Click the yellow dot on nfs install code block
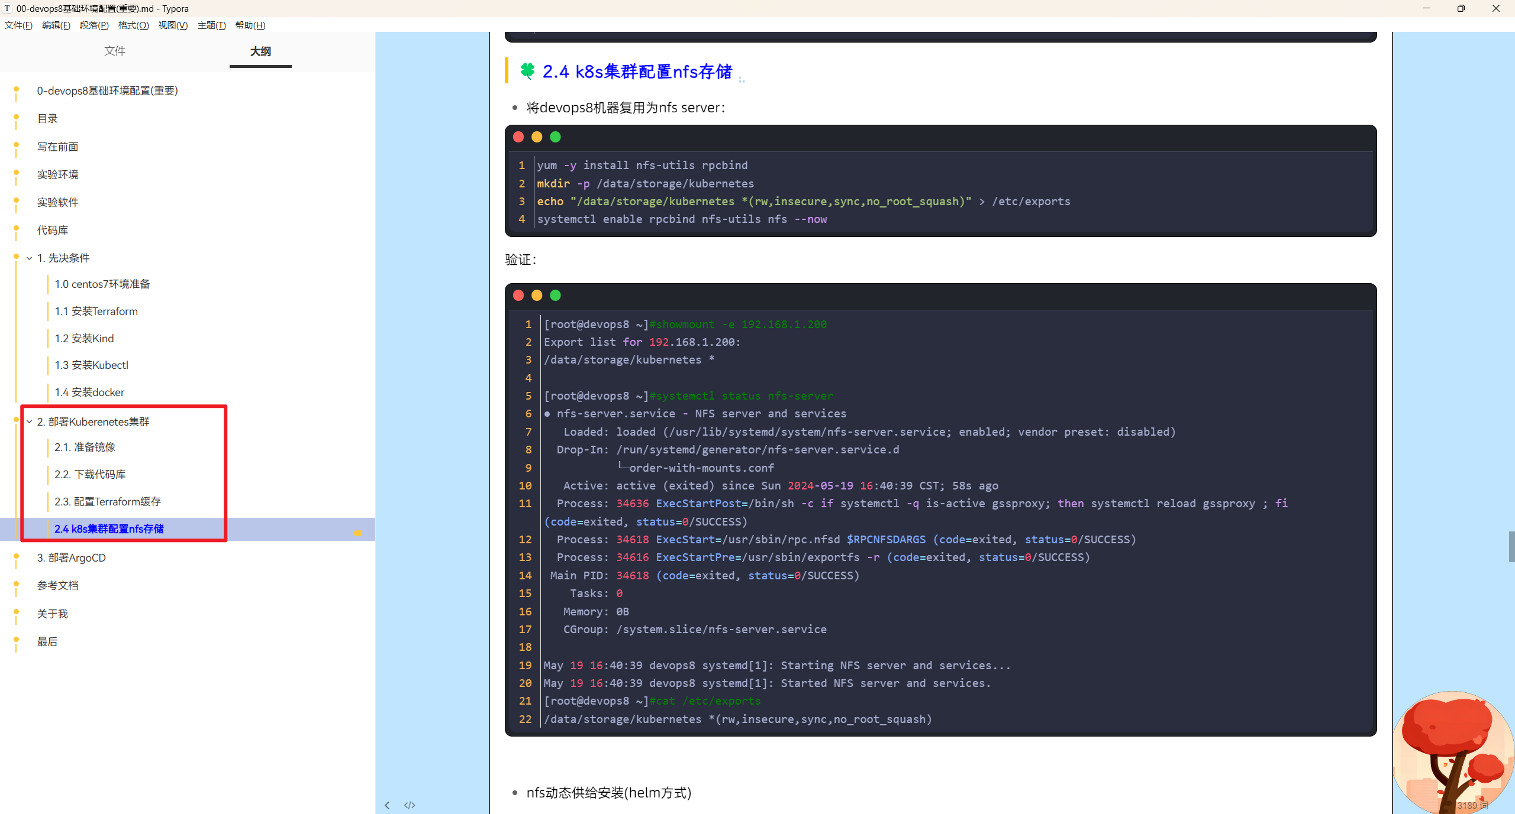The width and height of the screenshot is (1515, 814). click(x=537, y=137)
